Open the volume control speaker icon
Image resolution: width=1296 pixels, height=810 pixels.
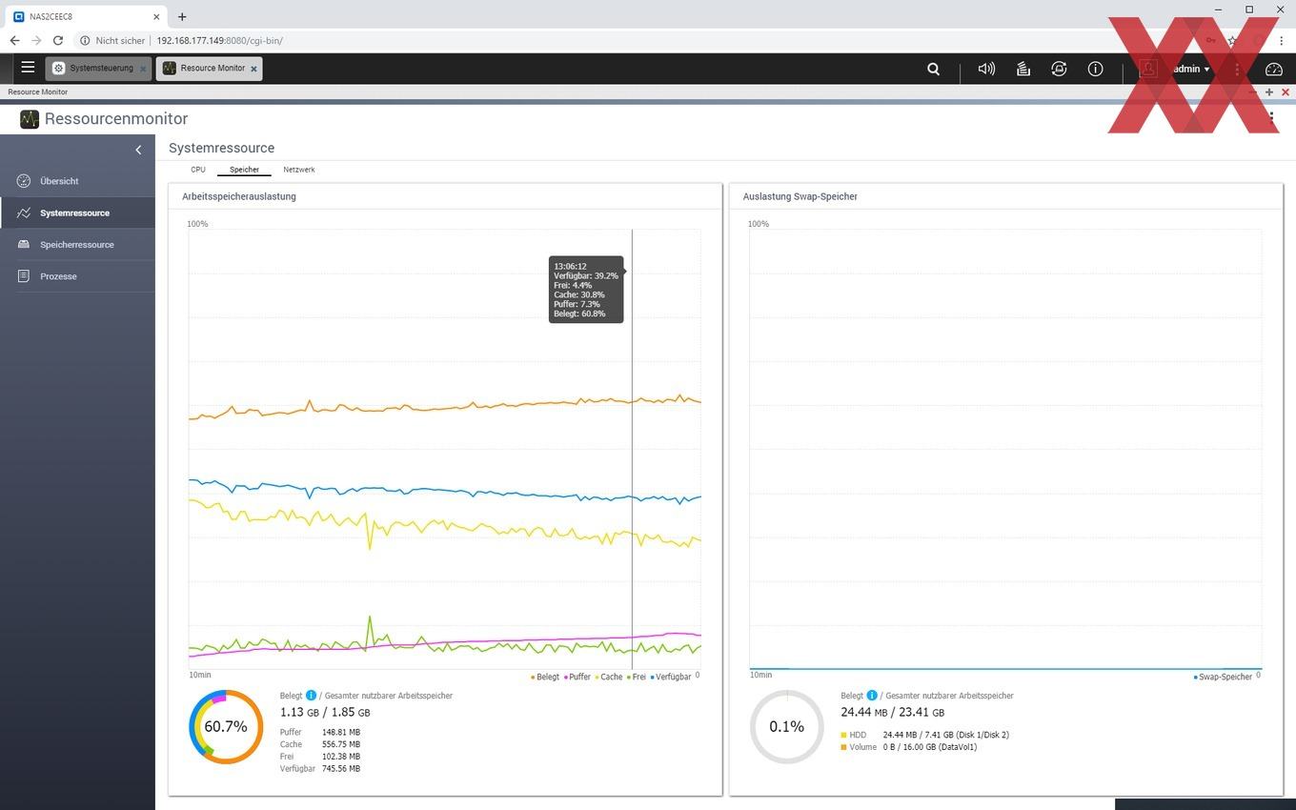point(986,69)
